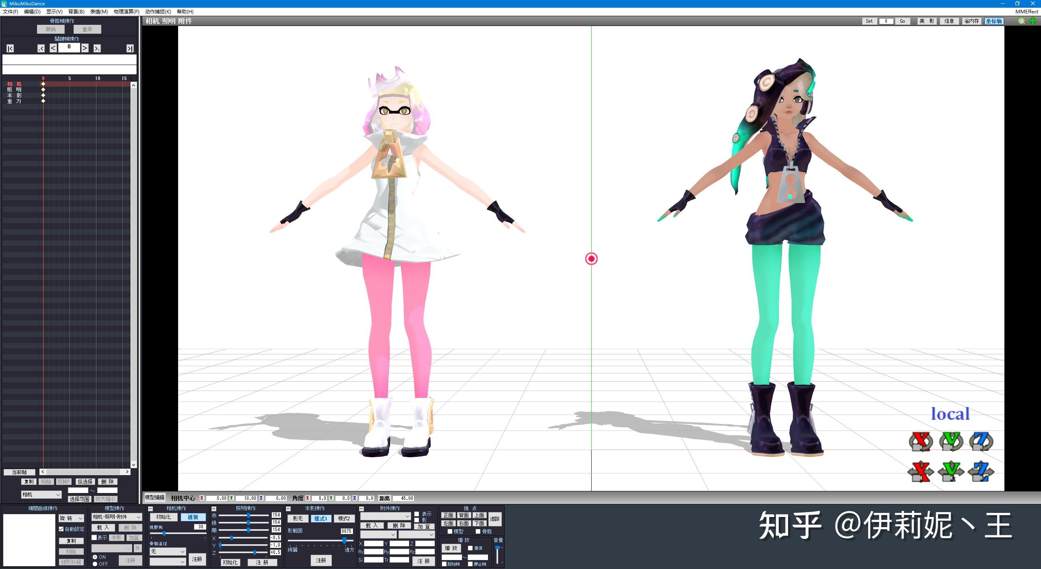The width and height of the screenshot is (1041, 569).
Task: Enable the 表示 checkbox in 模型操作 panel
Action: pyautogui.click(x=94, y=537)
